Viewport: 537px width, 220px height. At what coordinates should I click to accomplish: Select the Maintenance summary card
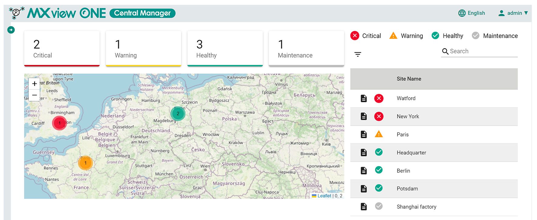[307, 48]
